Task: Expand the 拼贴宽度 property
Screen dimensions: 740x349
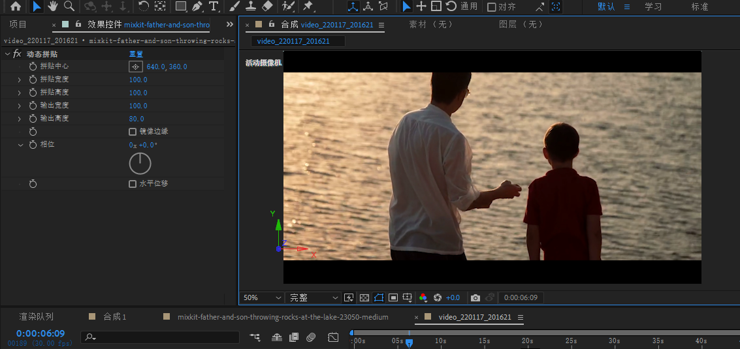Action: point(20,80)
